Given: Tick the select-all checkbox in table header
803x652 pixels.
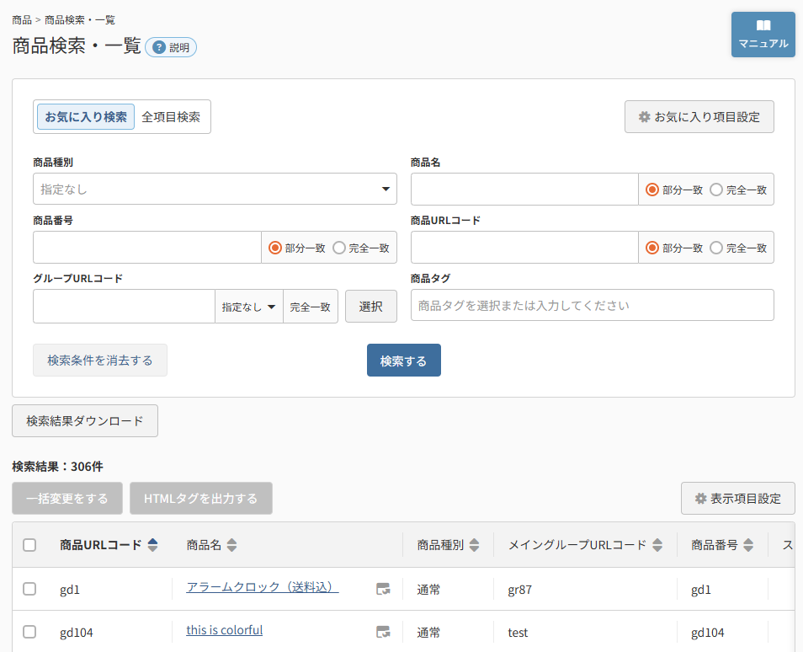Looking at the screenshot, I should tap(29, 545).
